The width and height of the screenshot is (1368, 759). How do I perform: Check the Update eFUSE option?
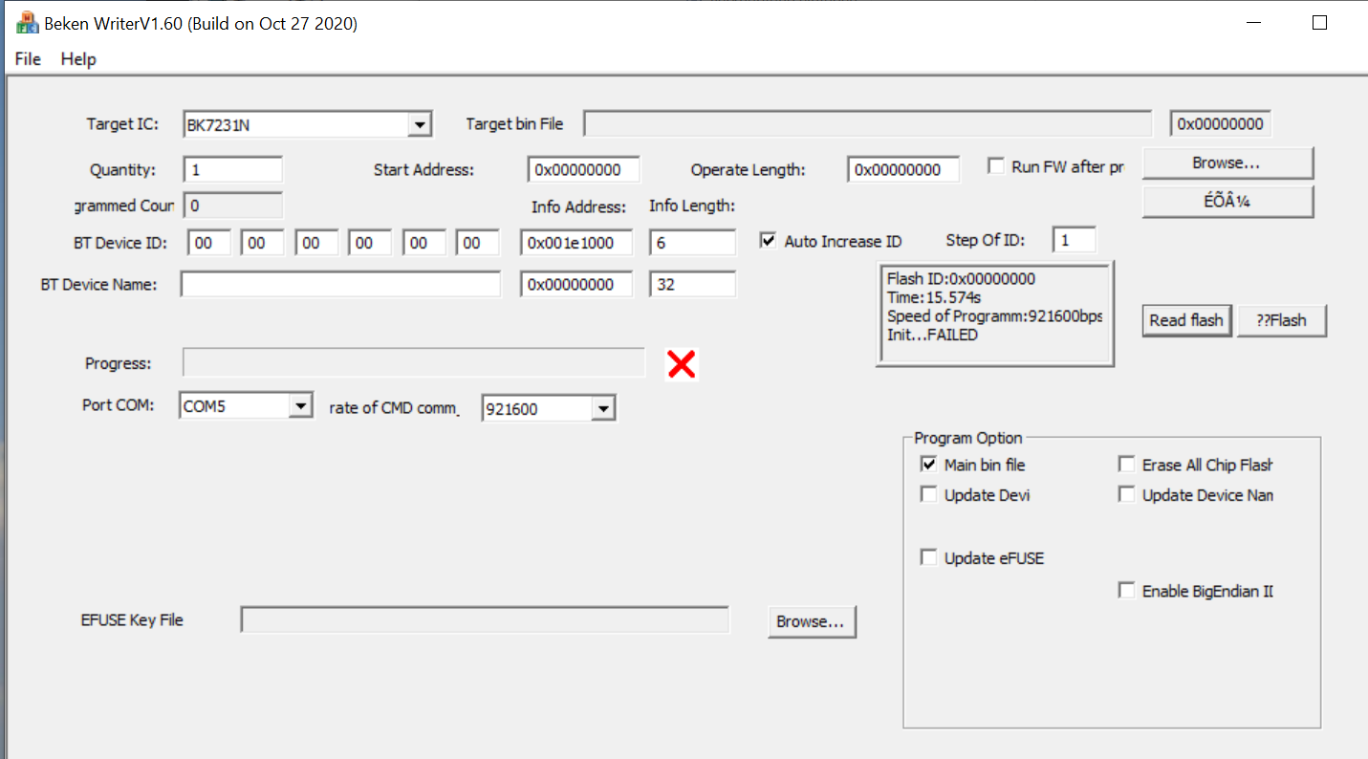click(928, 556)
